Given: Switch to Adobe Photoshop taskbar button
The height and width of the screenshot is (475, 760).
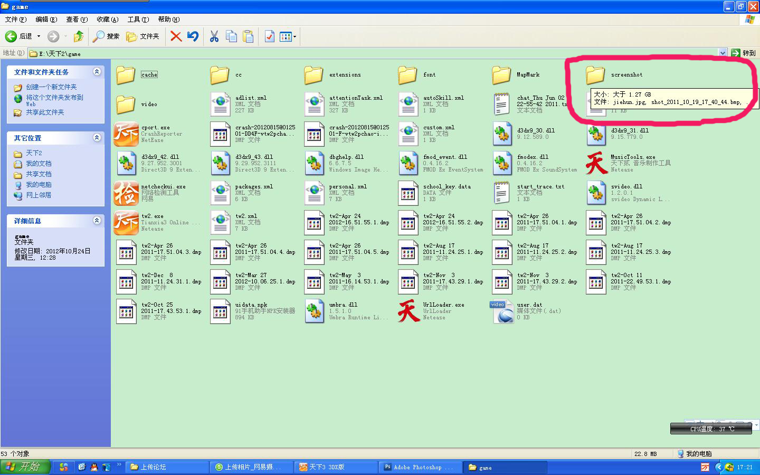Looking at the screenshot, I should (421, 467).
